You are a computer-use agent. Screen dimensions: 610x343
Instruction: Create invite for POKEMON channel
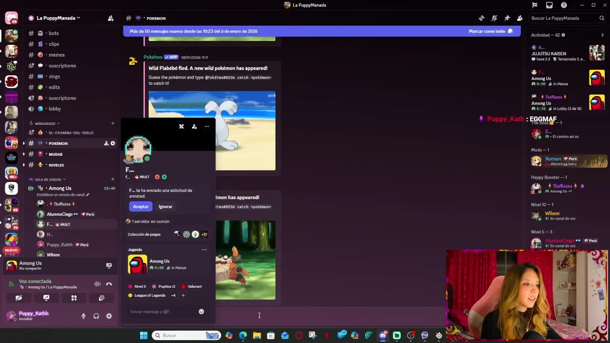106,143
